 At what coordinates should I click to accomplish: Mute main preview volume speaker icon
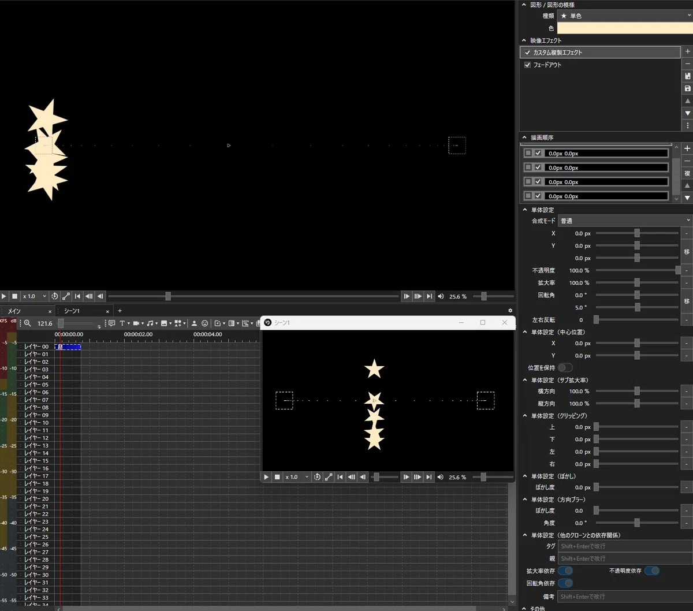coord(441,296)
